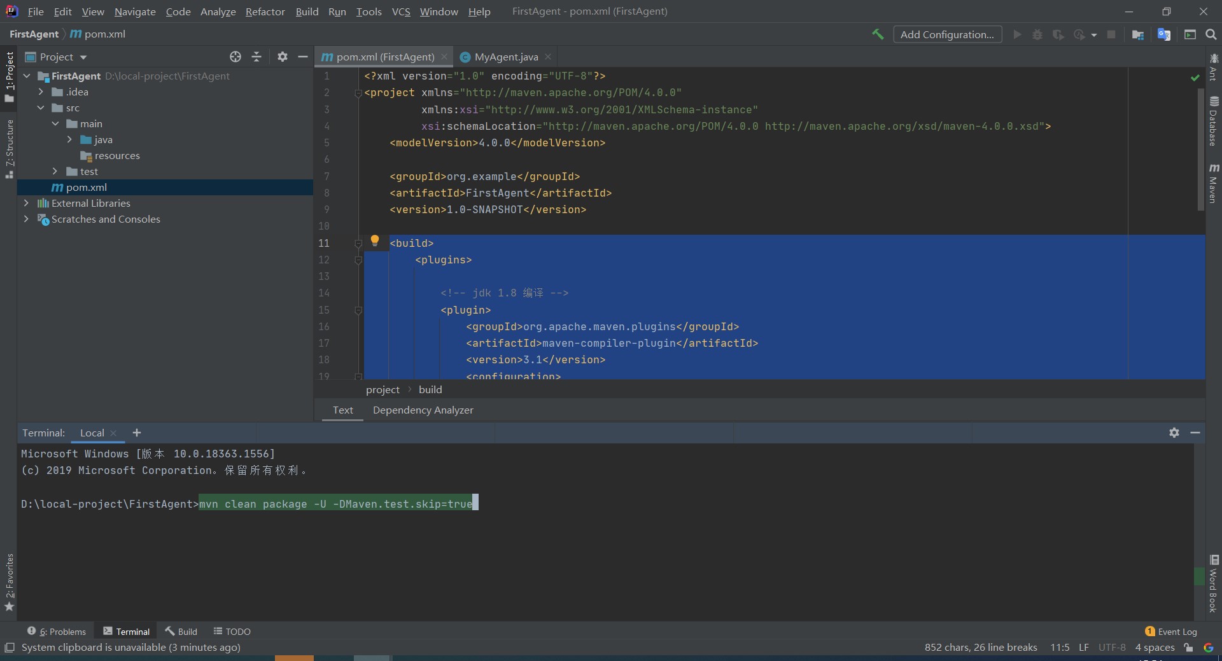Image resolution: width=1222 pixels, height=661 pixels.
Task: Click the Google icon in status bar
Action: click(x=1209, y=648)
